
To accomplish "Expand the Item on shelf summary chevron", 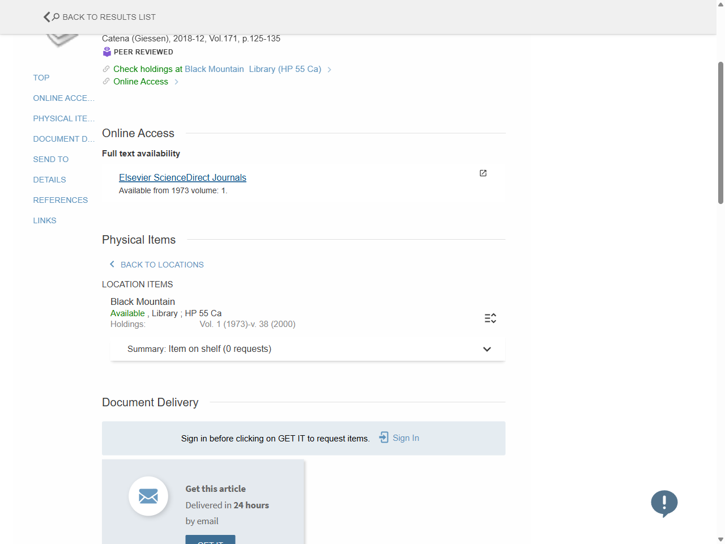I will pyautogui.click(x=487, y=349).
